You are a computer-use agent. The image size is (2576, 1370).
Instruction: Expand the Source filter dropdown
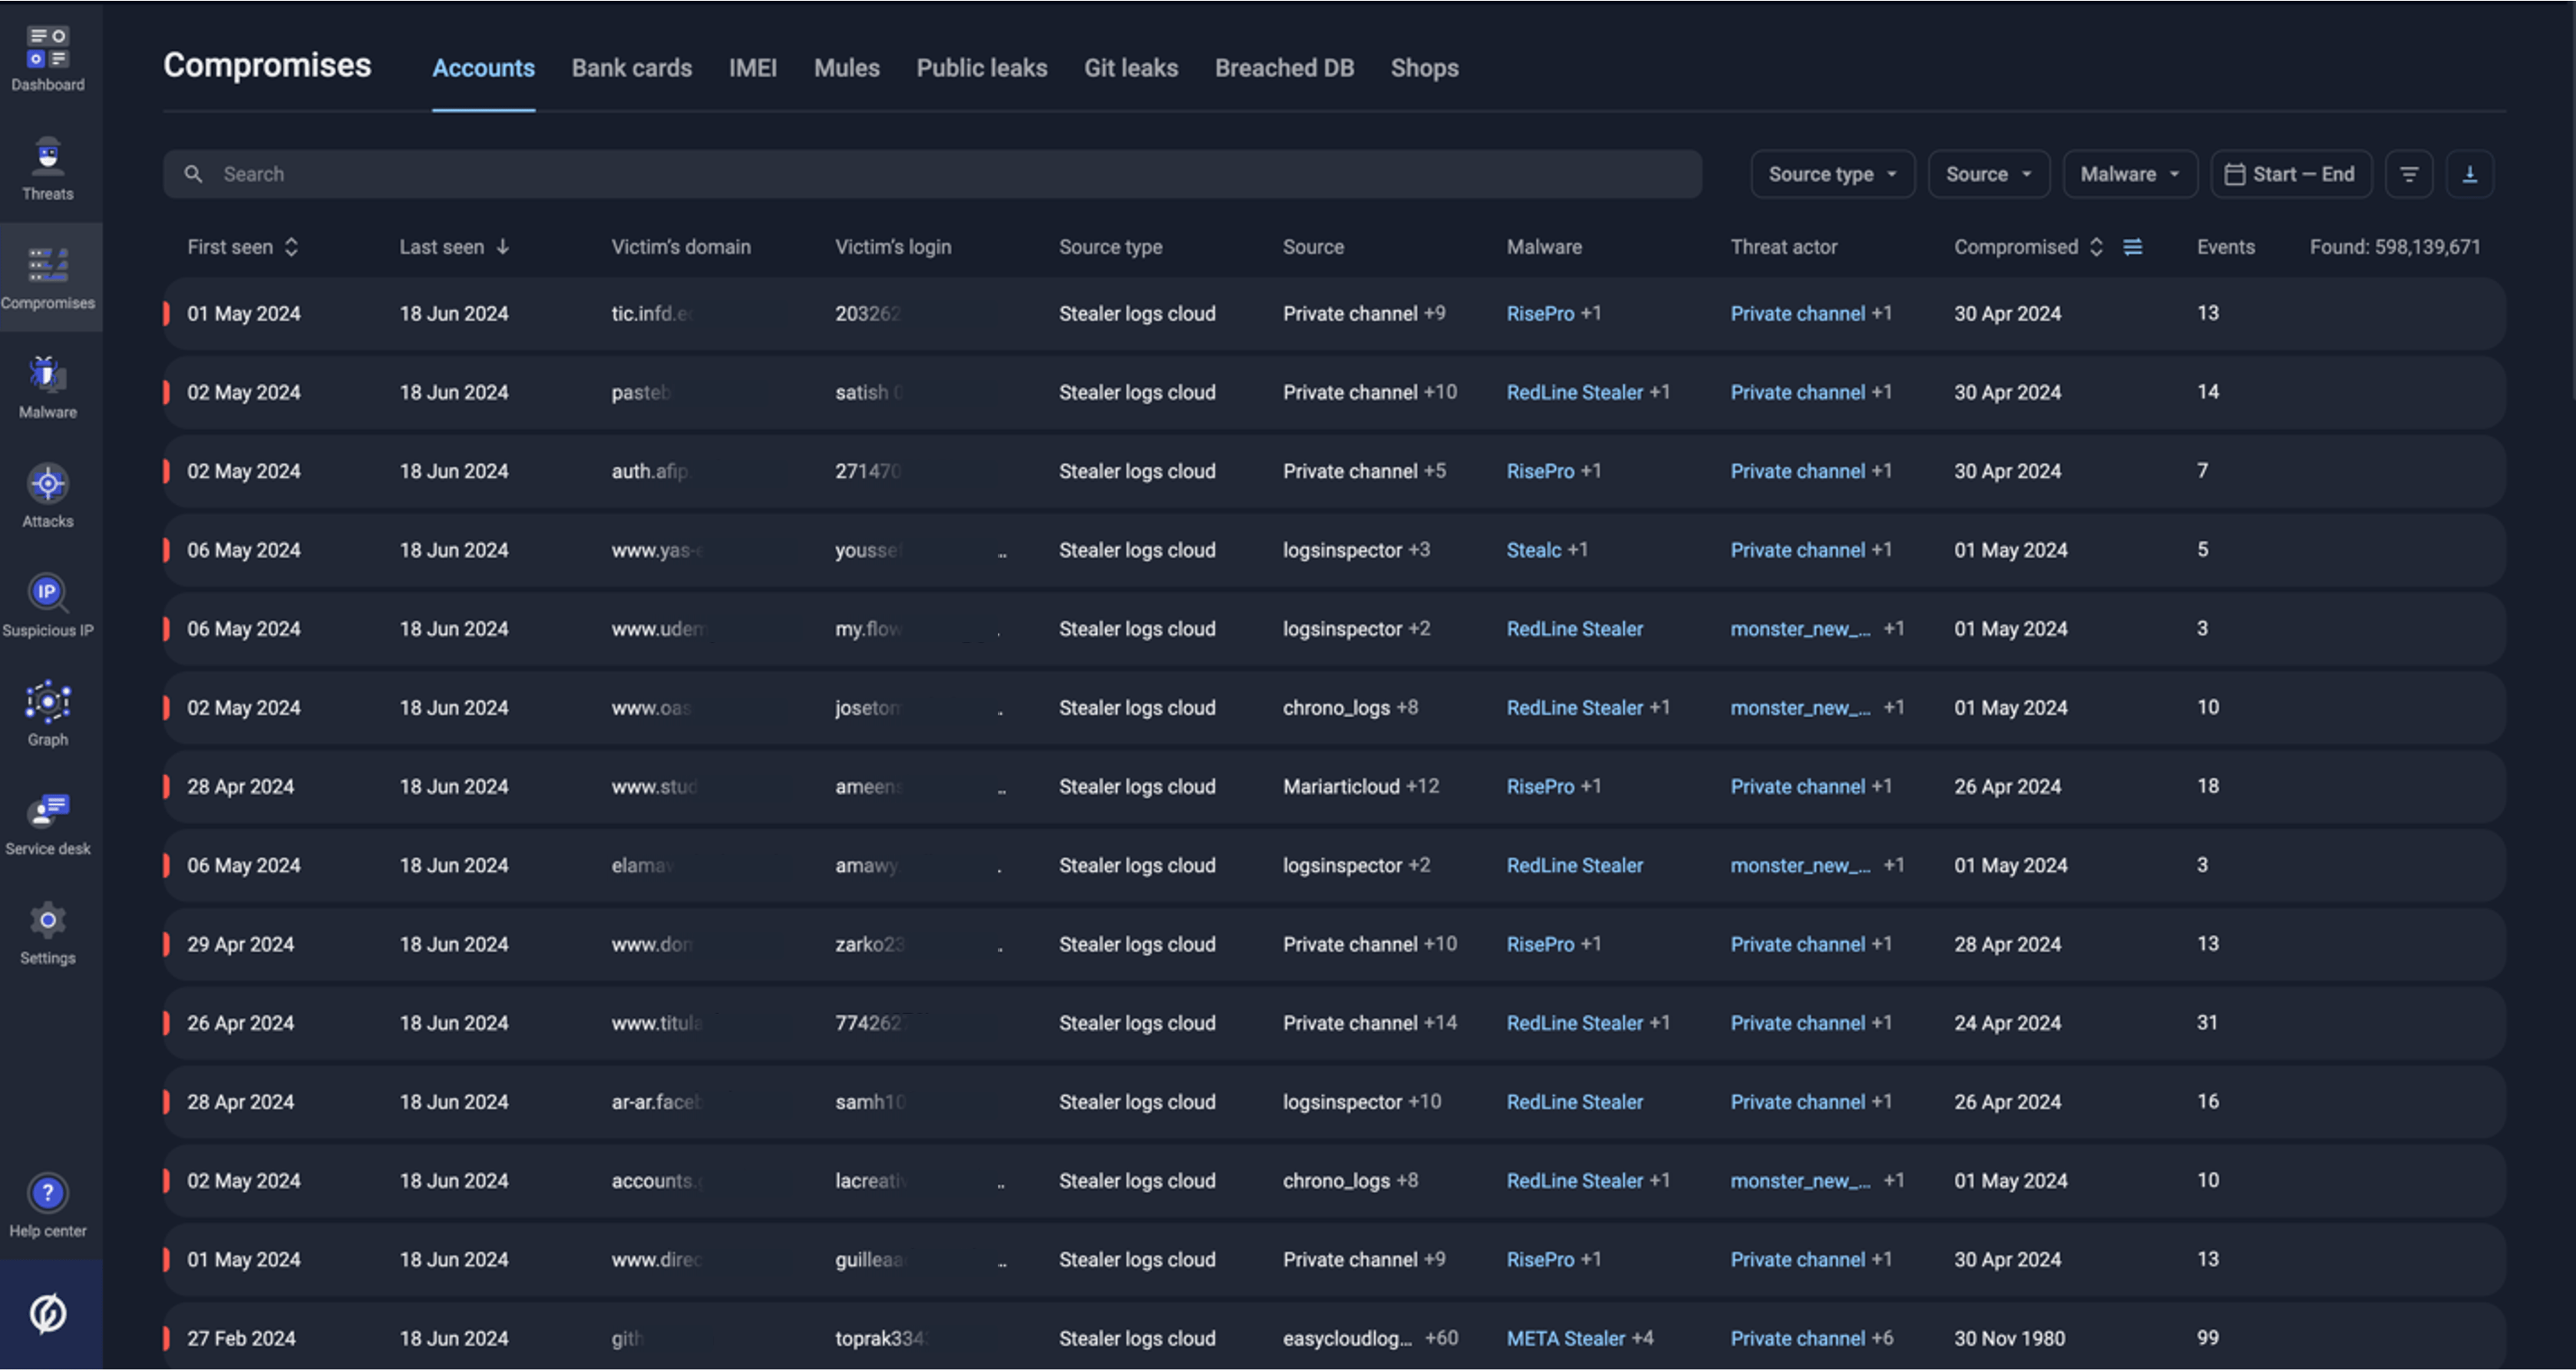(1989, 173)
